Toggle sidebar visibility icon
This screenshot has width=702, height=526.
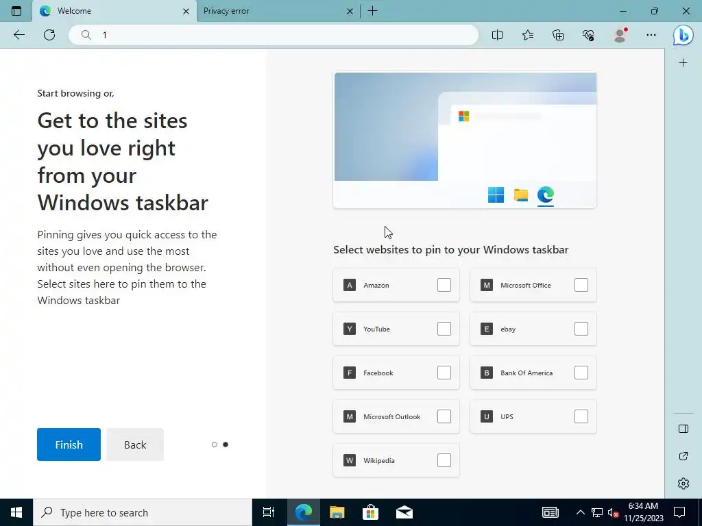click(x=683, y=429)
